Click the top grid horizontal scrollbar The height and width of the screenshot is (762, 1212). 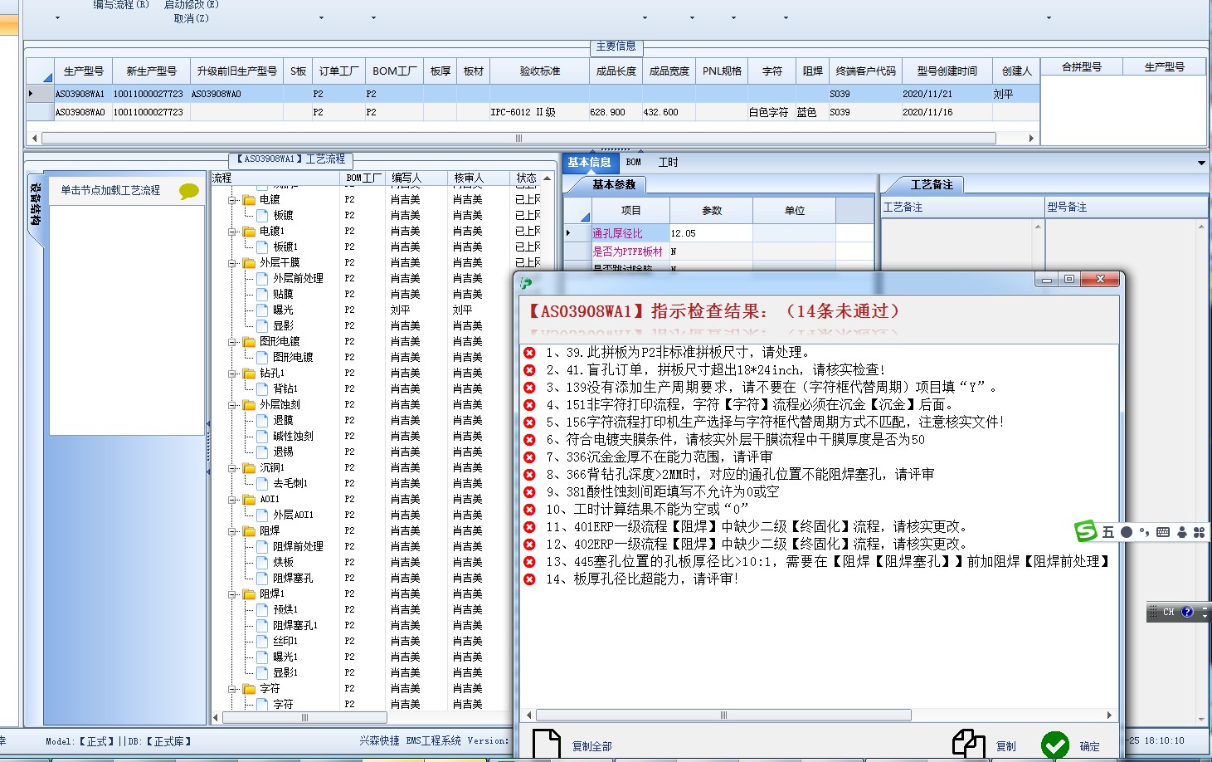pos(518,138)
